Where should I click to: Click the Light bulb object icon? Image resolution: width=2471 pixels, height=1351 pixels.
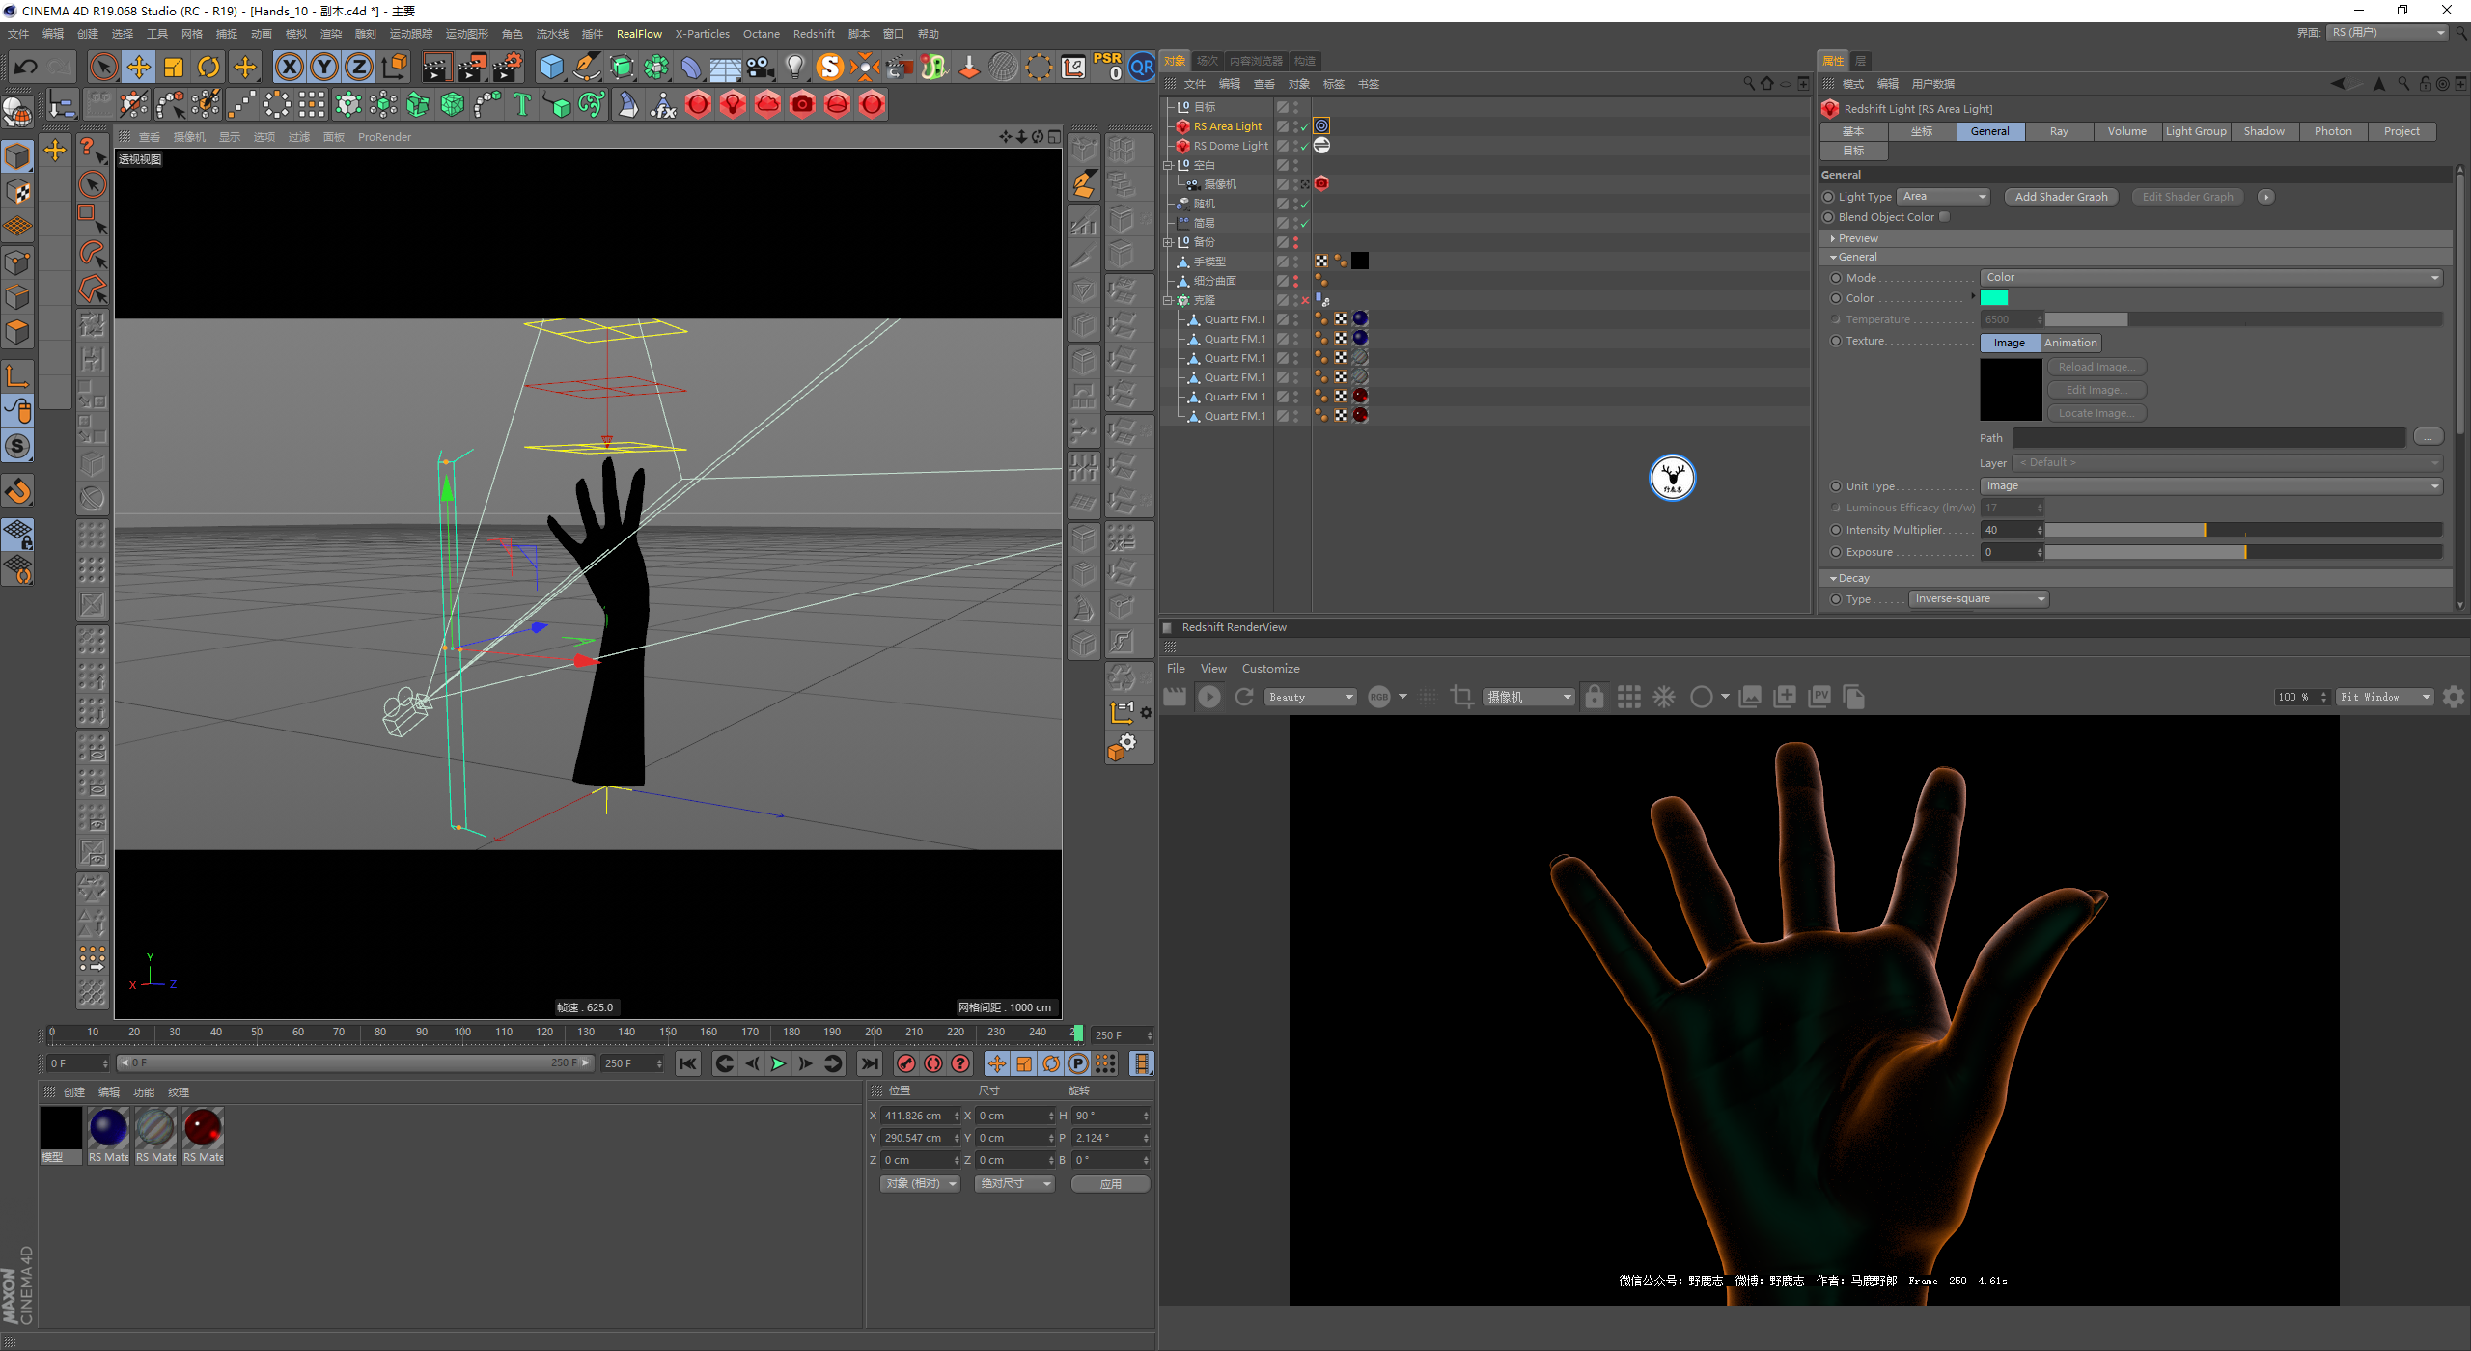(794, 67)
